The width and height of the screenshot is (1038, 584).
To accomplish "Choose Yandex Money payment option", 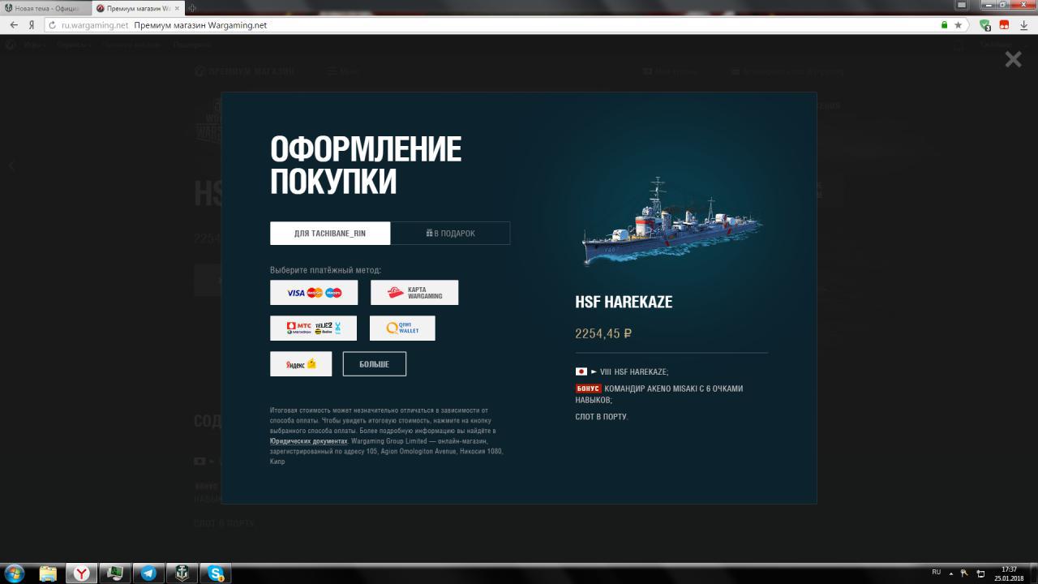I will (301, 364).
